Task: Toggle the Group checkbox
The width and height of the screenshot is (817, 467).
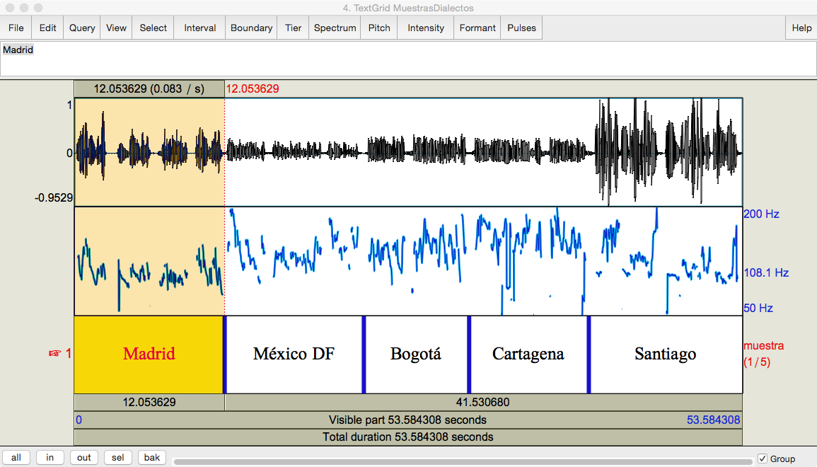Action: click(x=763, y=458)
